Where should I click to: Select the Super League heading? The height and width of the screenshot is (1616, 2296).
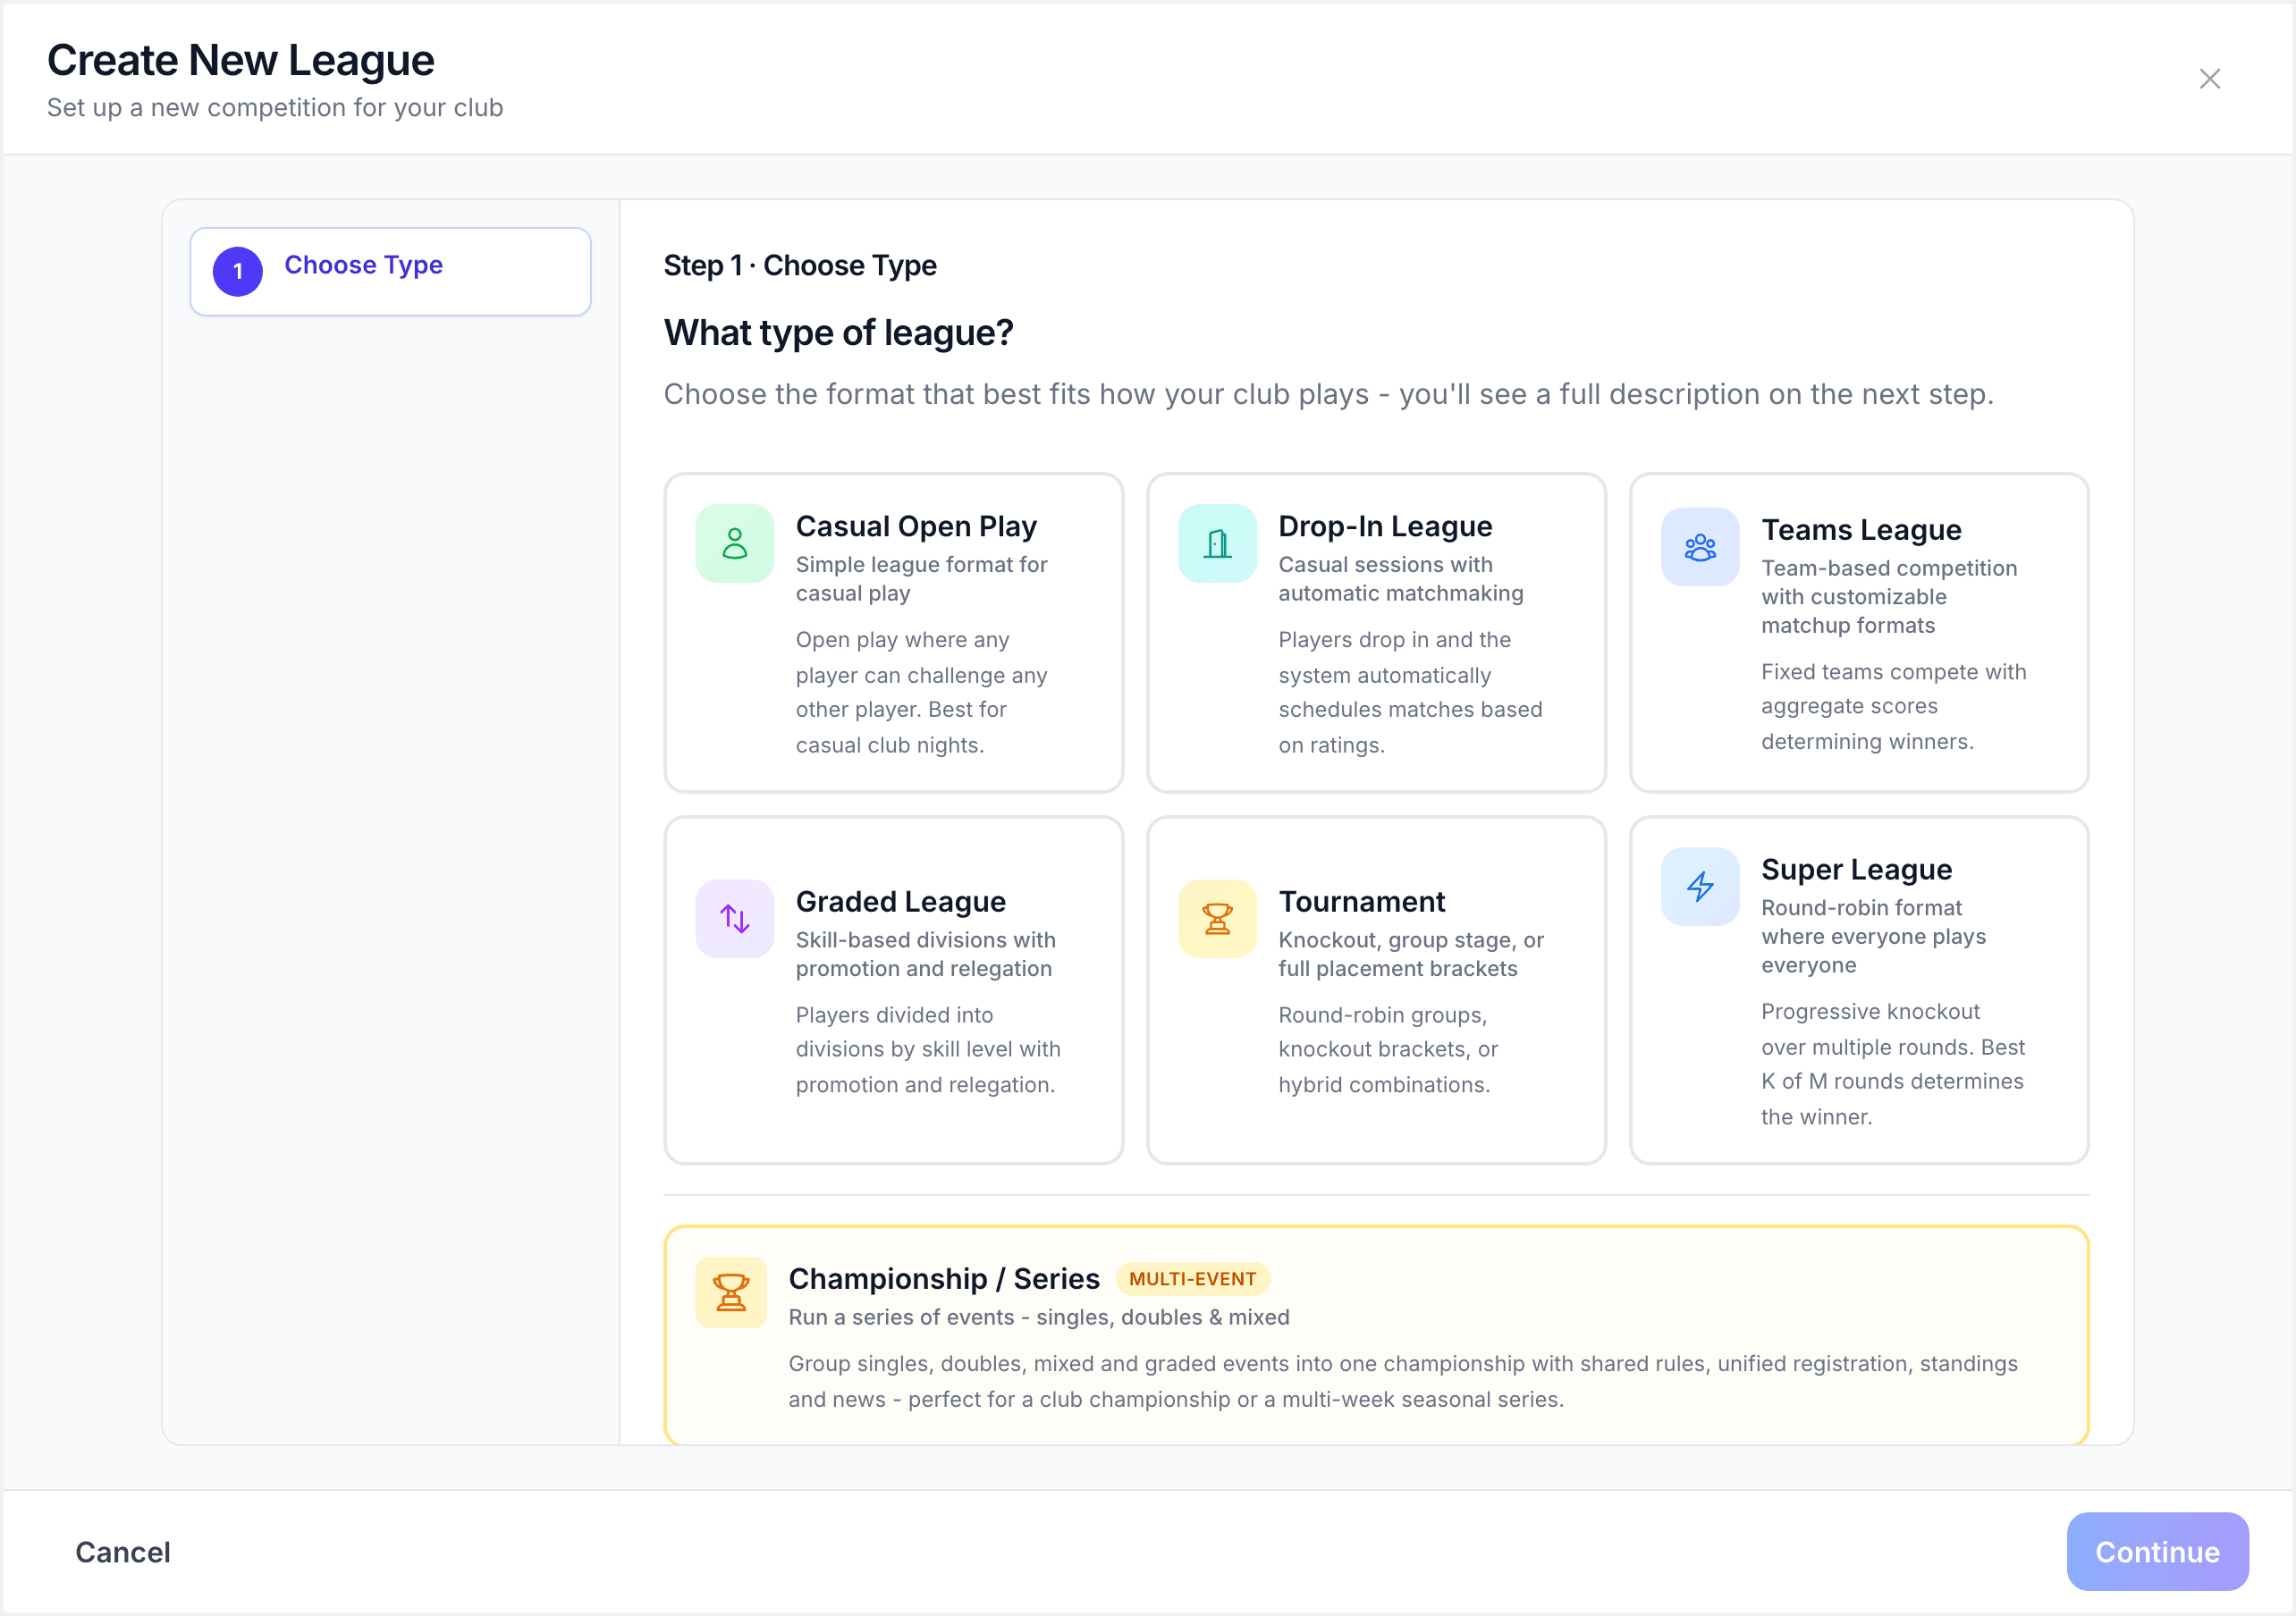click(1856, 869)
